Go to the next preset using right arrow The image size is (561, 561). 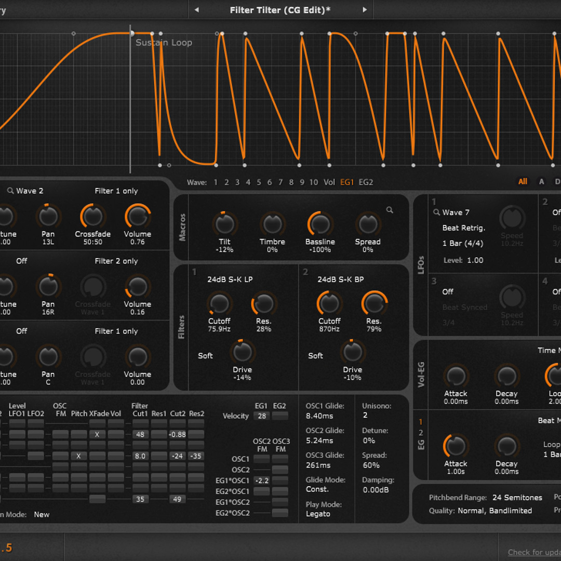pyautogui.click(x=365, y=10)
